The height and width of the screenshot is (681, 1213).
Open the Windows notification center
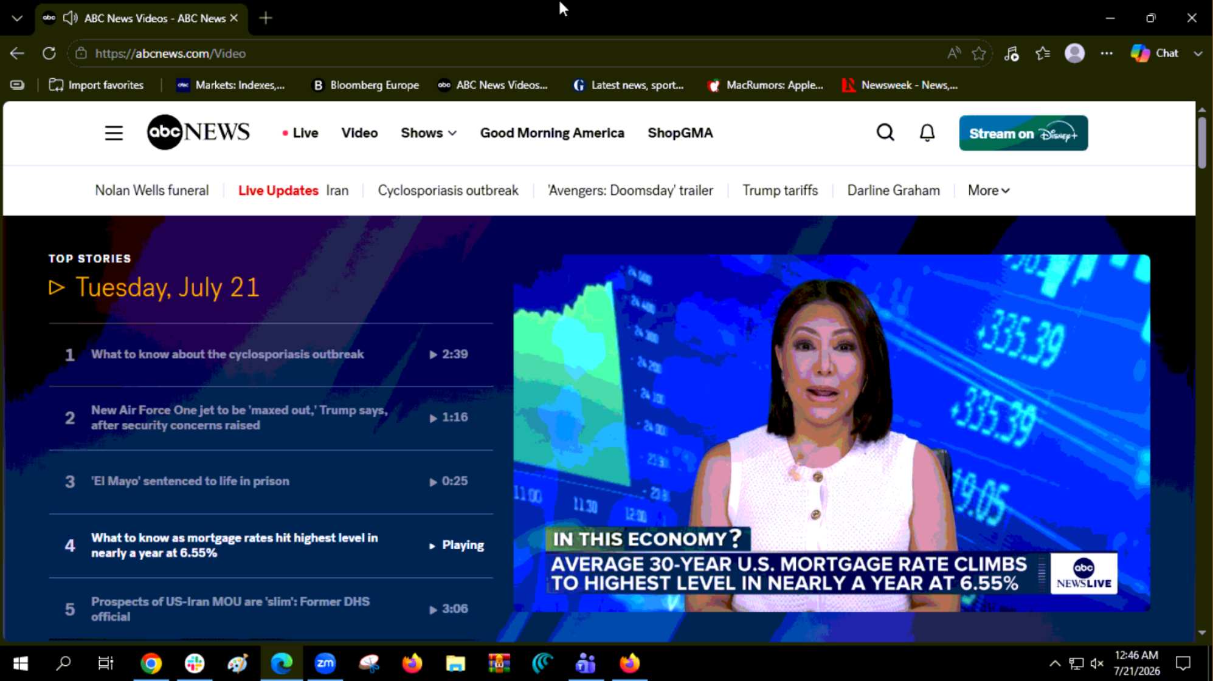coord(1183,663)
